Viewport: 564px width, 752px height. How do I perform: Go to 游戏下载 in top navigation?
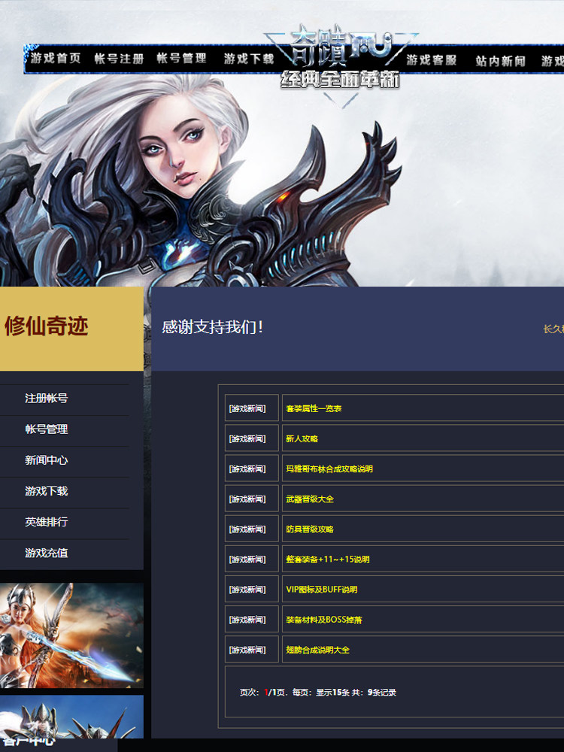point(249,59)
